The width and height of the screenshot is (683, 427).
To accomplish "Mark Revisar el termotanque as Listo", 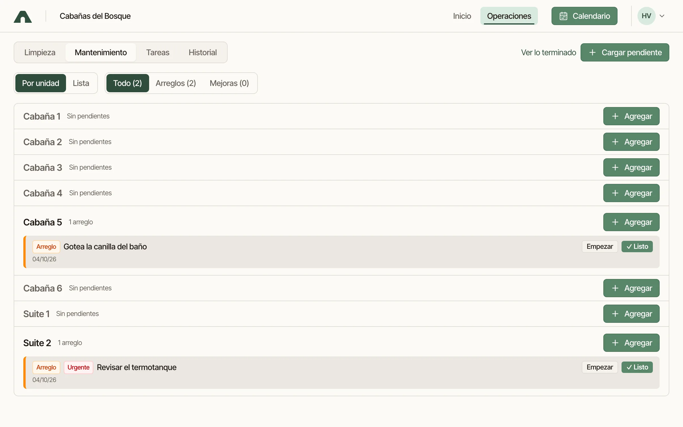I will [637, 367].
